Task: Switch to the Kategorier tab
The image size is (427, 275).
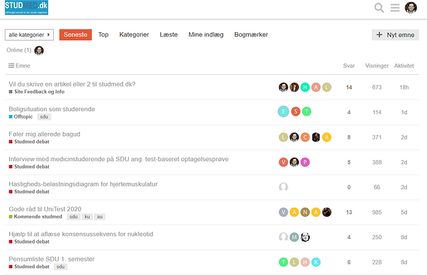Action: click(134, 35)
